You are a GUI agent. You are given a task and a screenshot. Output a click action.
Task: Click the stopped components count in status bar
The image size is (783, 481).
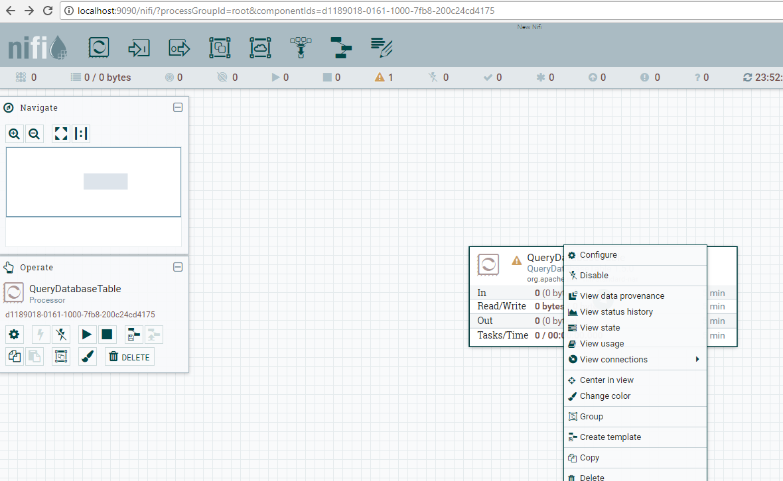(x=332, y=78)
